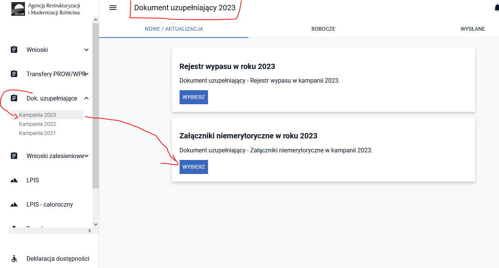Expand the Wnioski menu chevron
This screenshot has width=499, height=268.
coord(86,50)
